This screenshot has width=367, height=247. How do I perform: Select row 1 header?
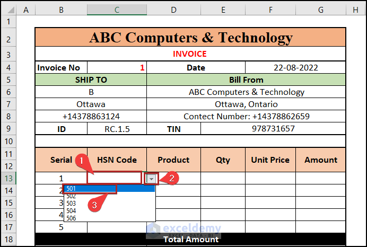[8, 22]
